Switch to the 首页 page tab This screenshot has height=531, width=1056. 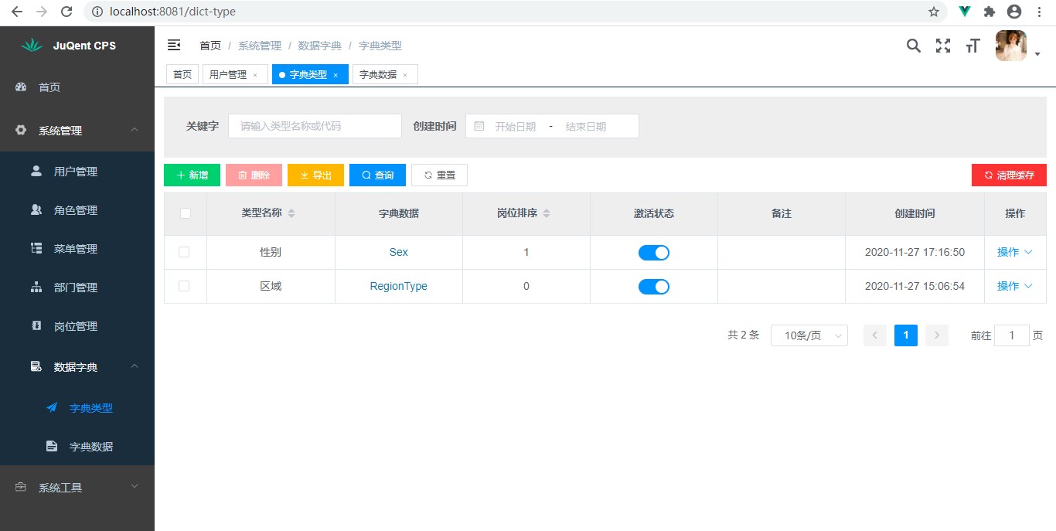pos(182,74)
